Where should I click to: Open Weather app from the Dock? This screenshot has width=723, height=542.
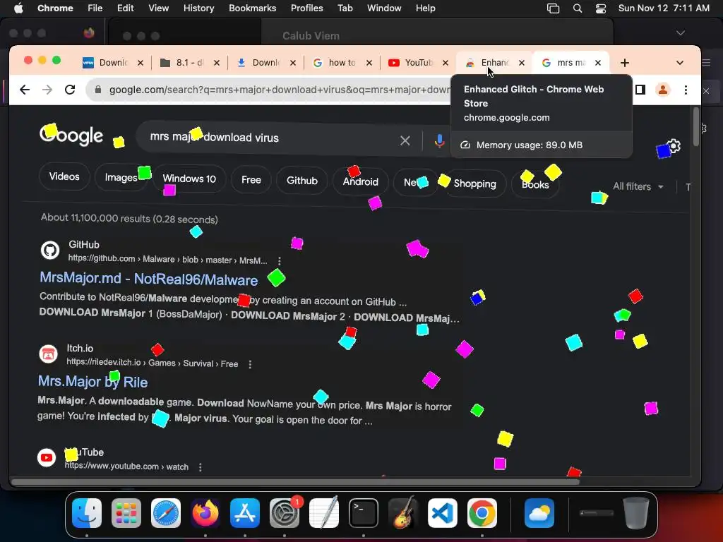coord(539,513)
